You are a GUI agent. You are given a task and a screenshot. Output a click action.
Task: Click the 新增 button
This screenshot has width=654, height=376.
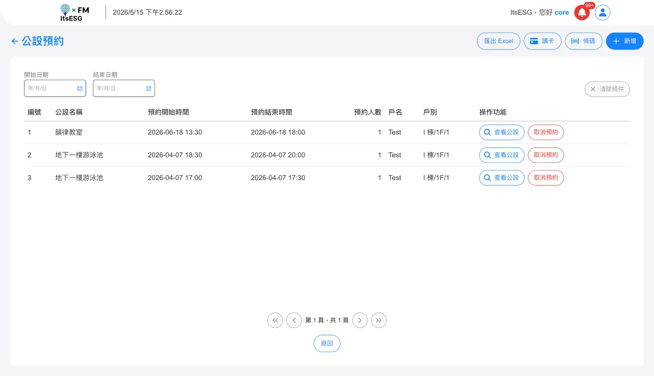click(x=625, y=41)
